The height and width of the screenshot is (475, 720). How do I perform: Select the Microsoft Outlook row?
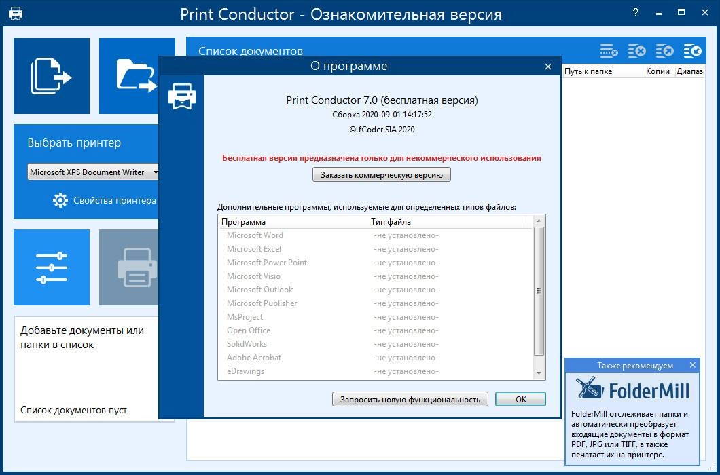376,290
